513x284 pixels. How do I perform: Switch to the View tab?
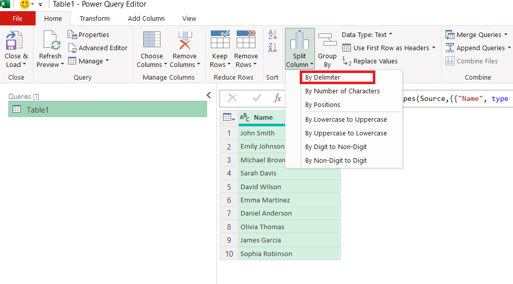click(189, 19)
